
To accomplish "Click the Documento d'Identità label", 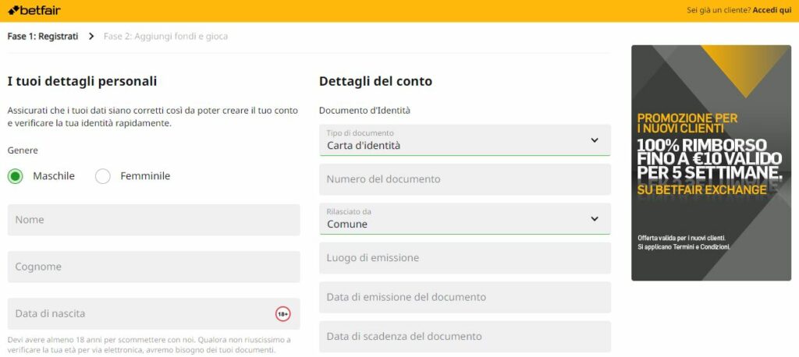I will [x=364, y=110].
